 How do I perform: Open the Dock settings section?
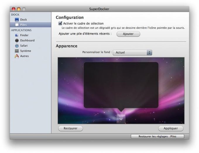pos(31,20)
